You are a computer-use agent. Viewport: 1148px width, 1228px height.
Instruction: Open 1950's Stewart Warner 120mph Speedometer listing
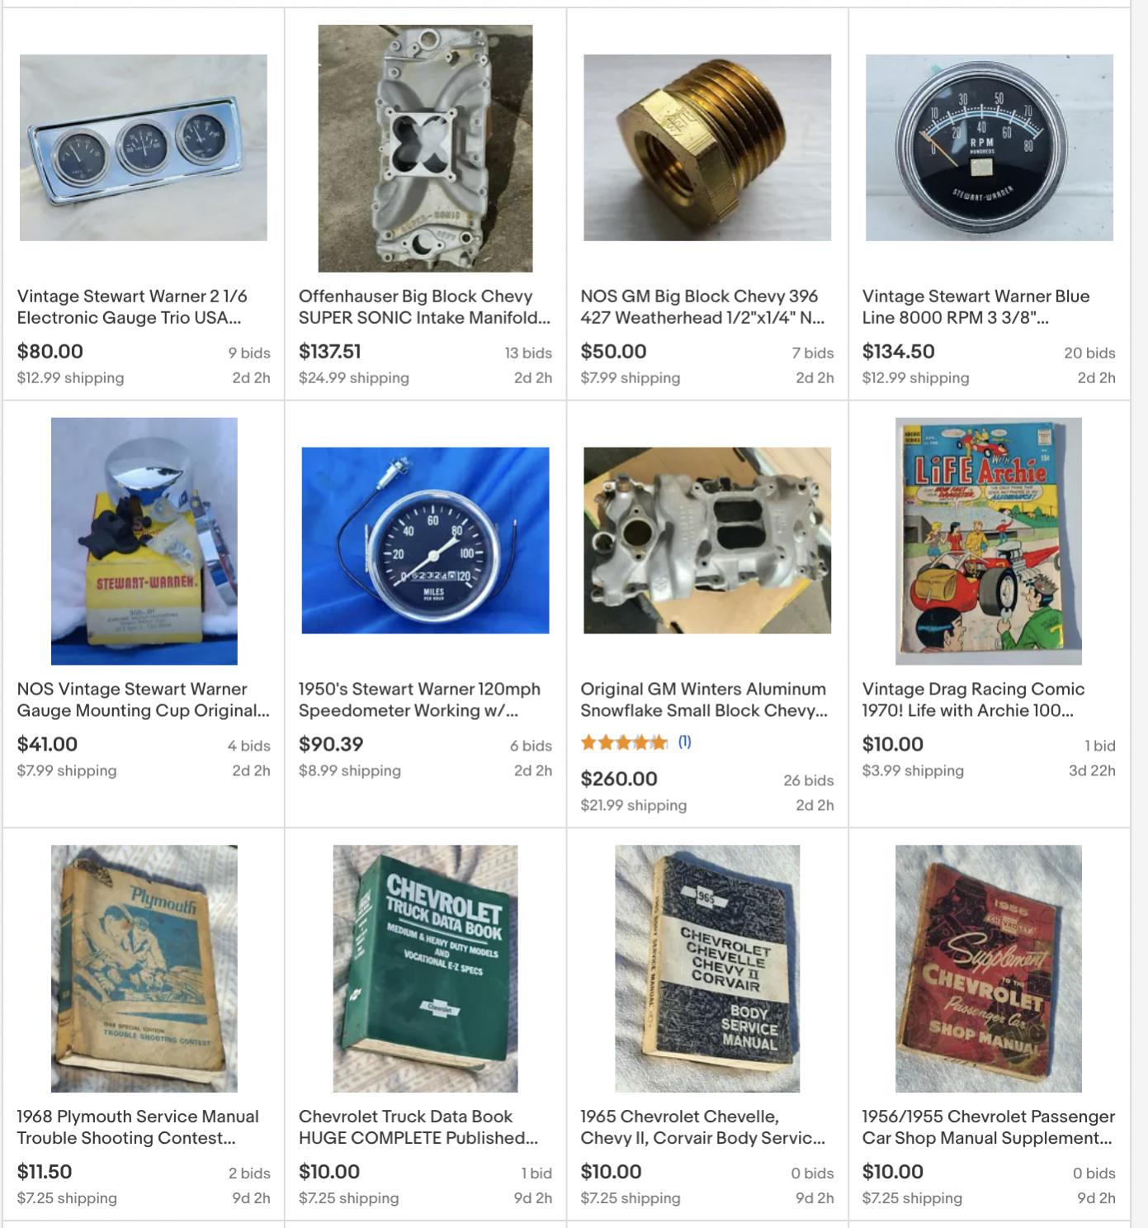point(419,699)
